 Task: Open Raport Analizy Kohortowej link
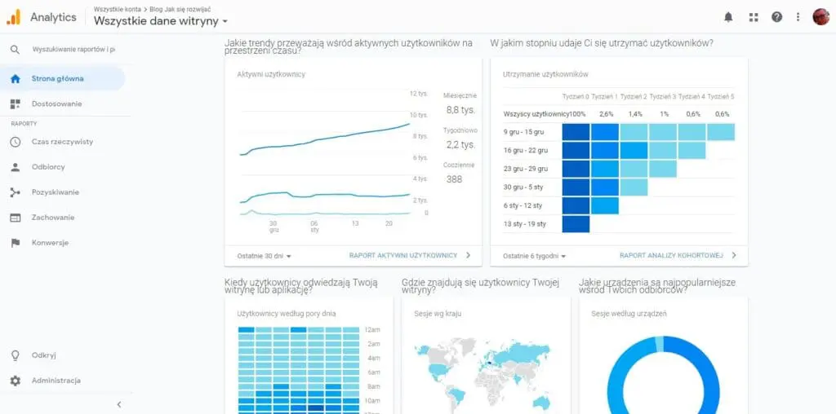click(671, 255)
